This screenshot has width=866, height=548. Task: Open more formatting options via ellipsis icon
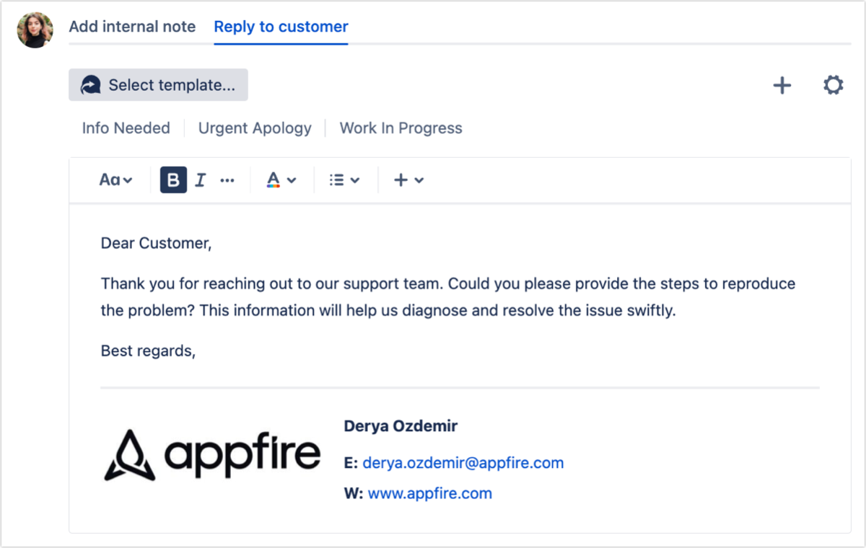pos(227,180)
